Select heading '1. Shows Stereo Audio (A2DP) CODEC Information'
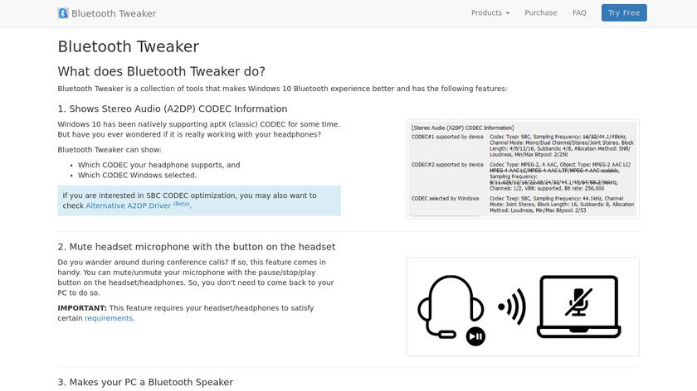The image size is (697, 391). tap(173, 109)
